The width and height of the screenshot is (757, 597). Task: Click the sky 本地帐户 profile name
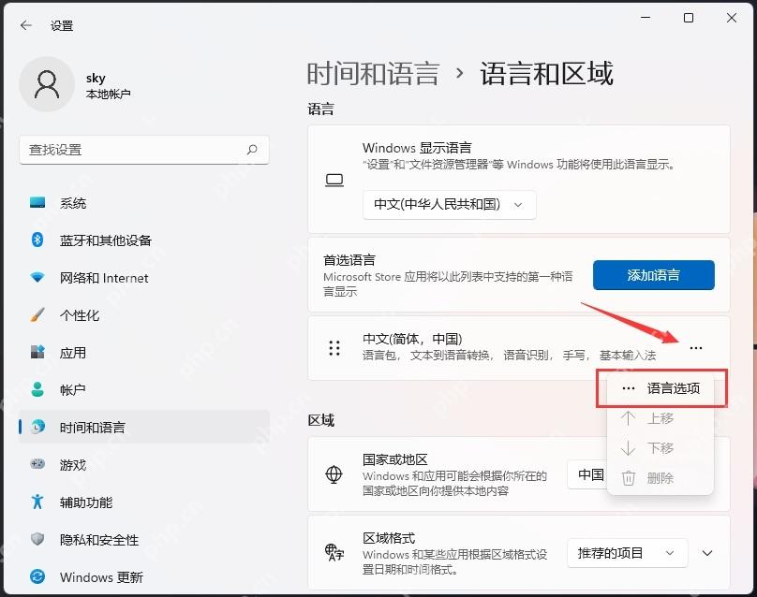[108, 86]
